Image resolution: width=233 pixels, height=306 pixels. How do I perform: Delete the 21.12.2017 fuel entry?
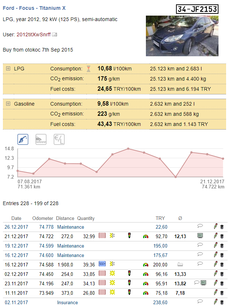222,236
